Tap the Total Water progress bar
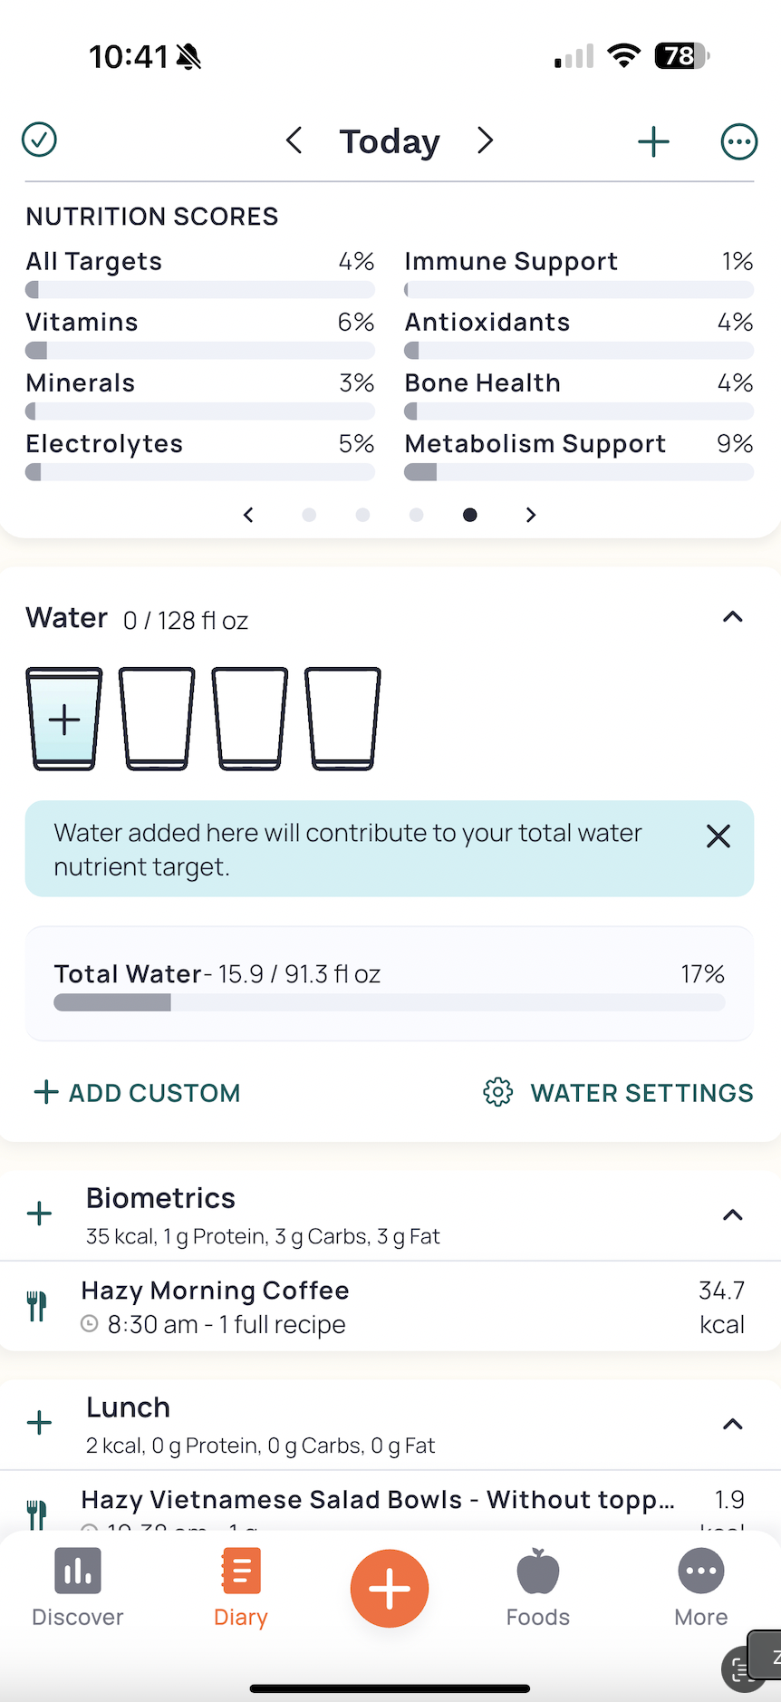781x1702 pixels. tap(390, 1002)
